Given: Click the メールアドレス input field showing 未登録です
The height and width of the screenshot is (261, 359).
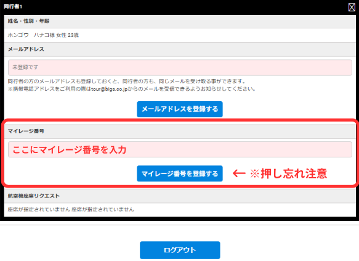Looking at the screenshot, I should 180,68.
